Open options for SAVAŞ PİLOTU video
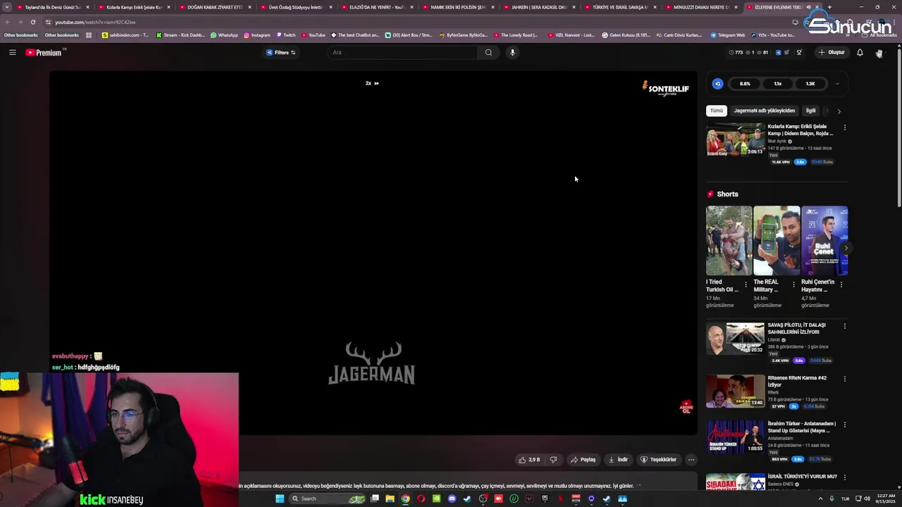This screenshot has width=902, height=507. coord(844,326)
